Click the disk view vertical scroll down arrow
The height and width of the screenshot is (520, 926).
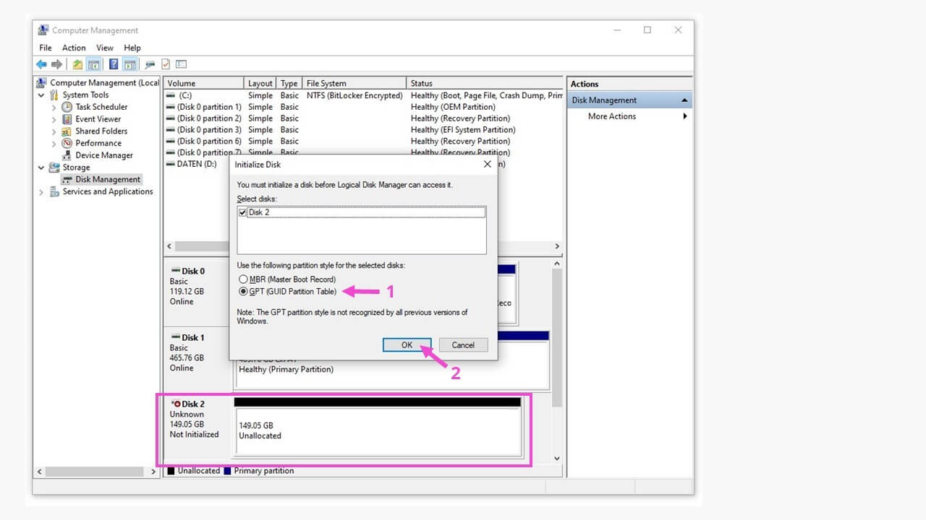point(557,459)
